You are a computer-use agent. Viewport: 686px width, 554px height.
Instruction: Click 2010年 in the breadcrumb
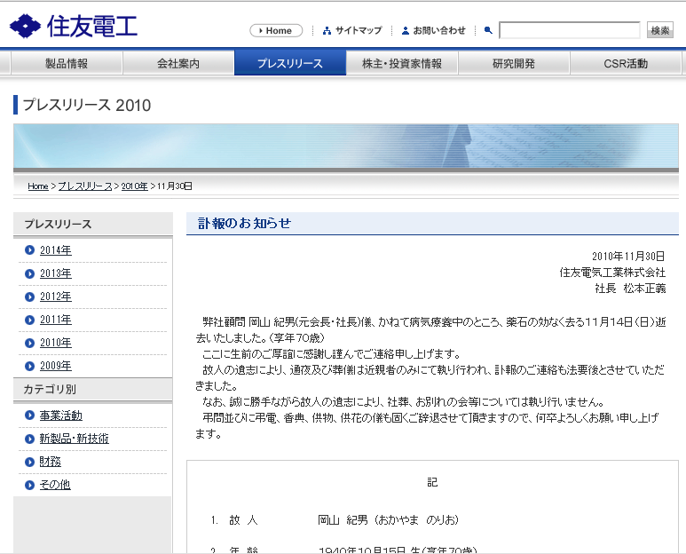(134, 186)
